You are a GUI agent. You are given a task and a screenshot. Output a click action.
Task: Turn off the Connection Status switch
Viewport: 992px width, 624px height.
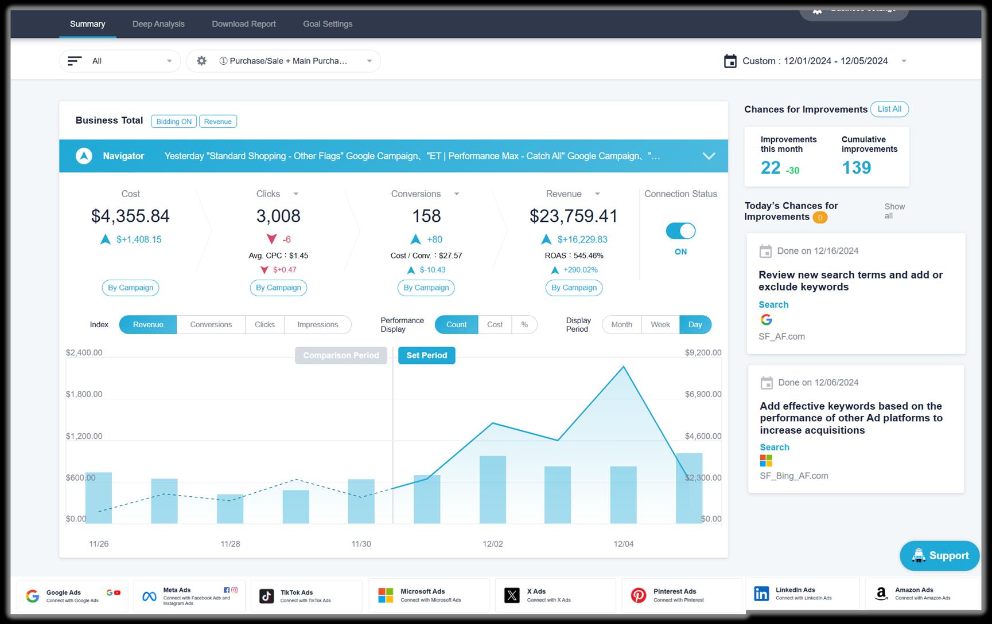click(x=680, y=231)
